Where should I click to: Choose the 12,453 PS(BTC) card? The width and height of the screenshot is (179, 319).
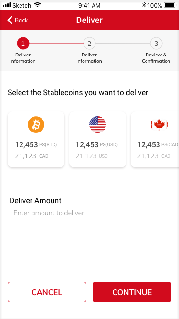pos(36,140)
